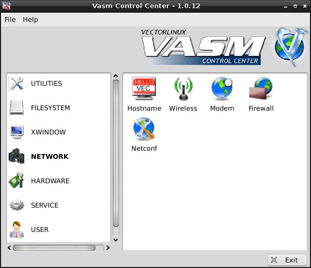Select the USER category
The height and width of the screenshot is (268, 311).
(40, 229)
